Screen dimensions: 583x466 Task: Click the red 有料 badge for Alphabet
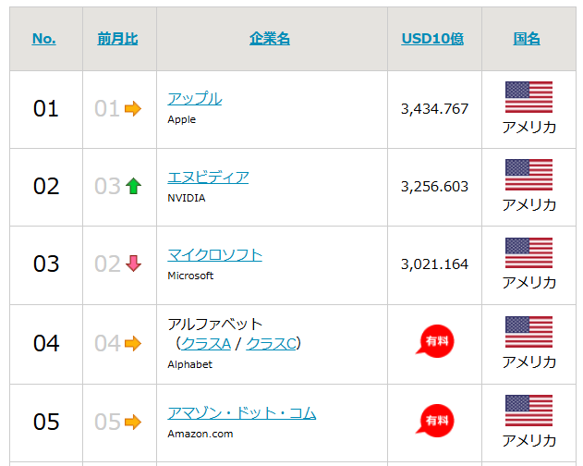[x=435, y=341]
